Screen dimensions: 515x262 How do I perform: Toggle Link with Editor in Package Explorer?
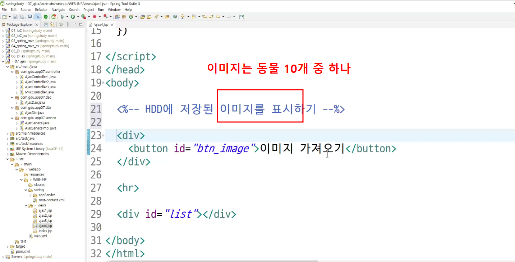52,24
